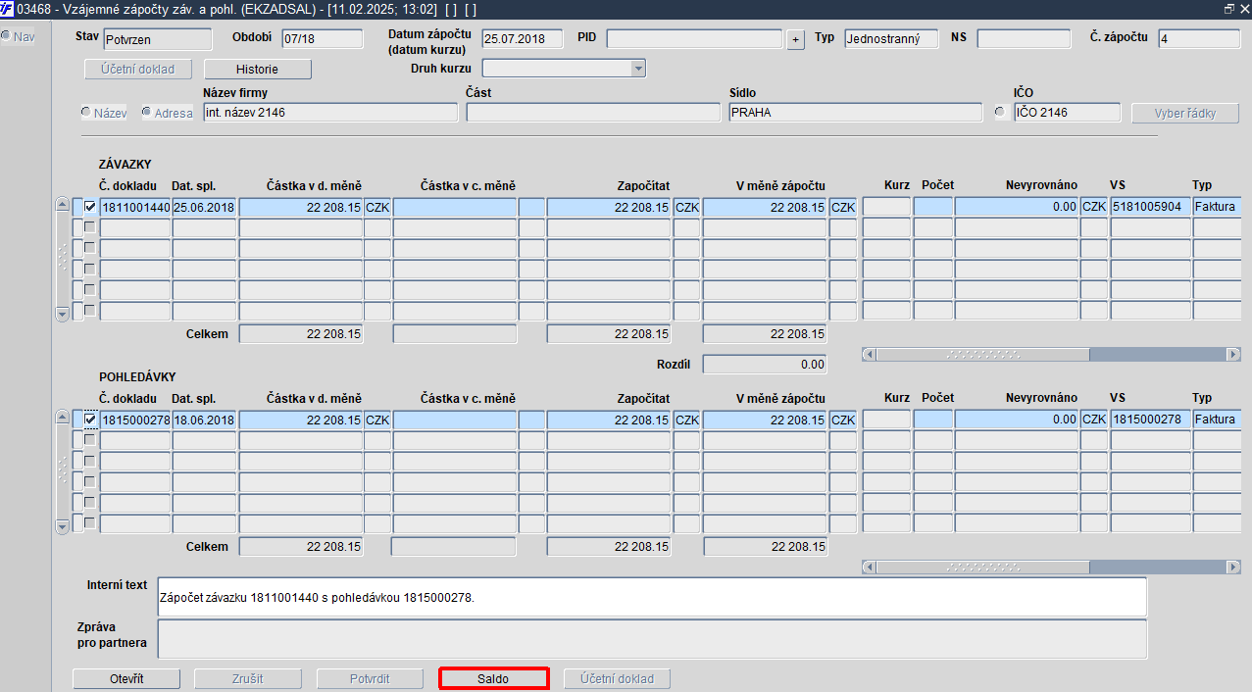Click the plus button next to PID

click(x=795, y=39)
